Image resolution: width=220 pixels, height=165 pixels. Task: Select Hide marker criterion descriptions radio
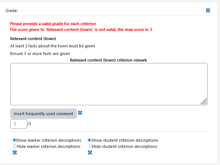pyautogui.click(x=15, y=146)
